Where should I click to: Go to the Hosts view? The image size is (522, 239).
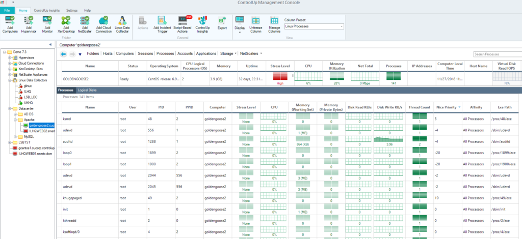[x=108, y=53]
